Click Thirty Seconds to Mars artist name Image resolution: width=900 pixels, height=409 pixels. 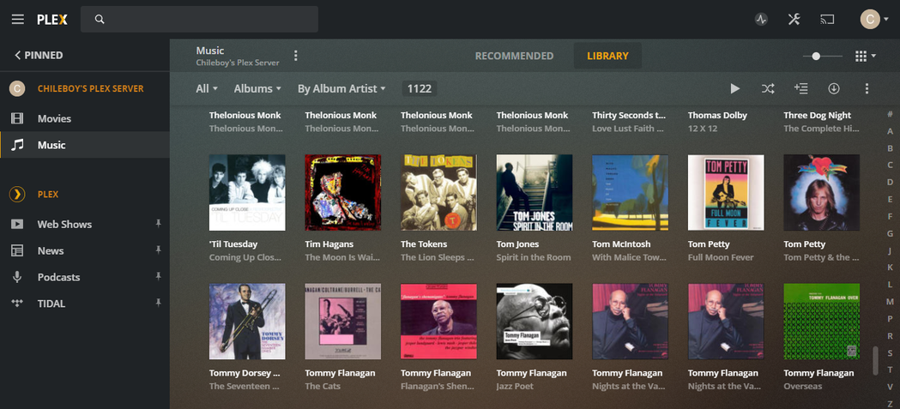click(629, 115)
